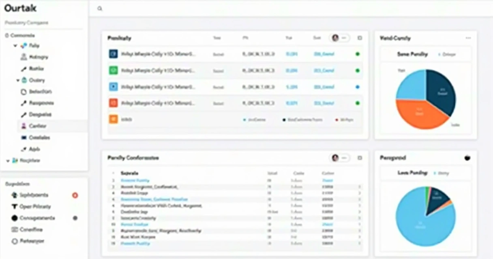Select the Fartasyzer circle outline item
493x259 pixels.
tap(28, 241)
